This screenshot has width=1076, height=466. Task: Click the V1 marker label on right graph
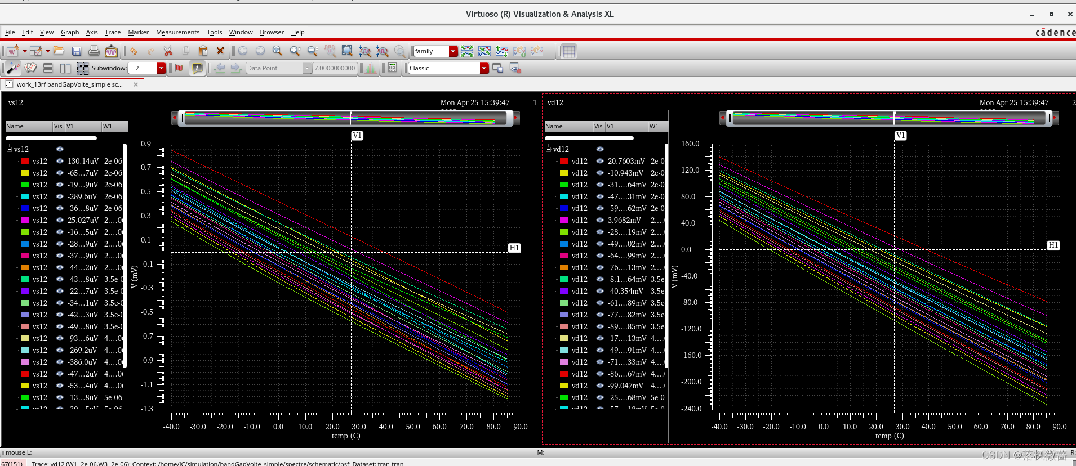(x=901, y=136)
